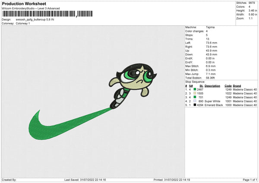Click the 'Created By:' footer label
Screen dimensions: 259x183
pyautogui.click(x=9, y=180)
